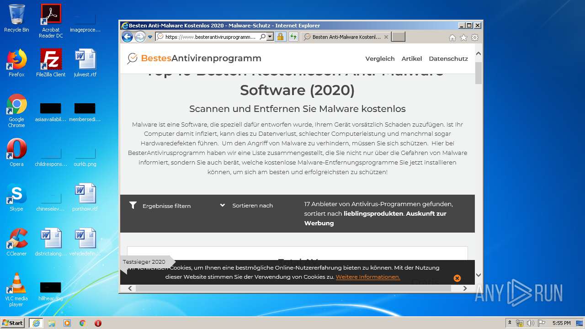The height and width of the screenshot is (329, 585).
Task: Expand the Sortieren nach dropdown
Action: [x=246, y=206]
